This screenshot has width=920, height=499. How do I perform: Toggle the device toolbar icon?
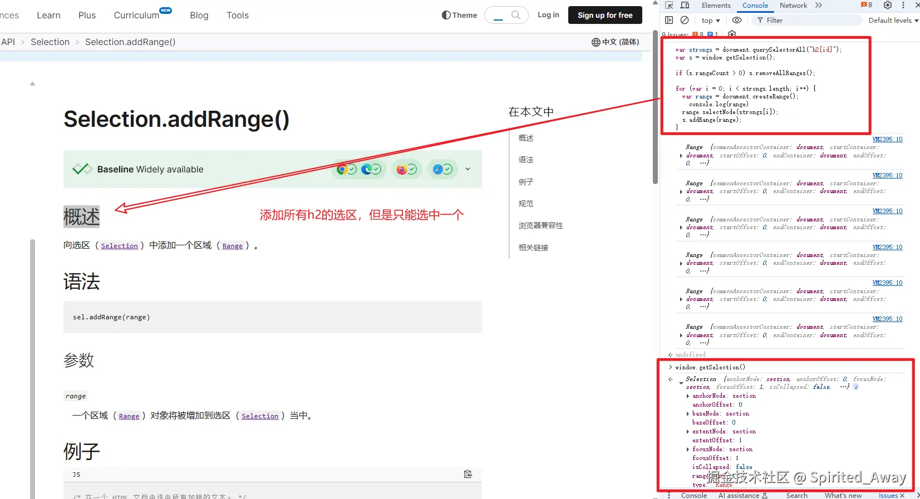point(685,6)
